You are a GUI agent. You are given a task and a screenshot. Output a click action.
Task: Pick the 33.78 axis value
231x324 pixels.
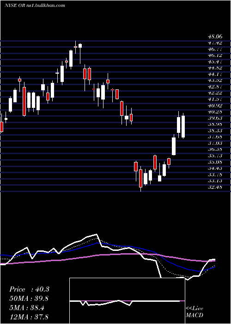pyautogui.click(x=214, y=174)
